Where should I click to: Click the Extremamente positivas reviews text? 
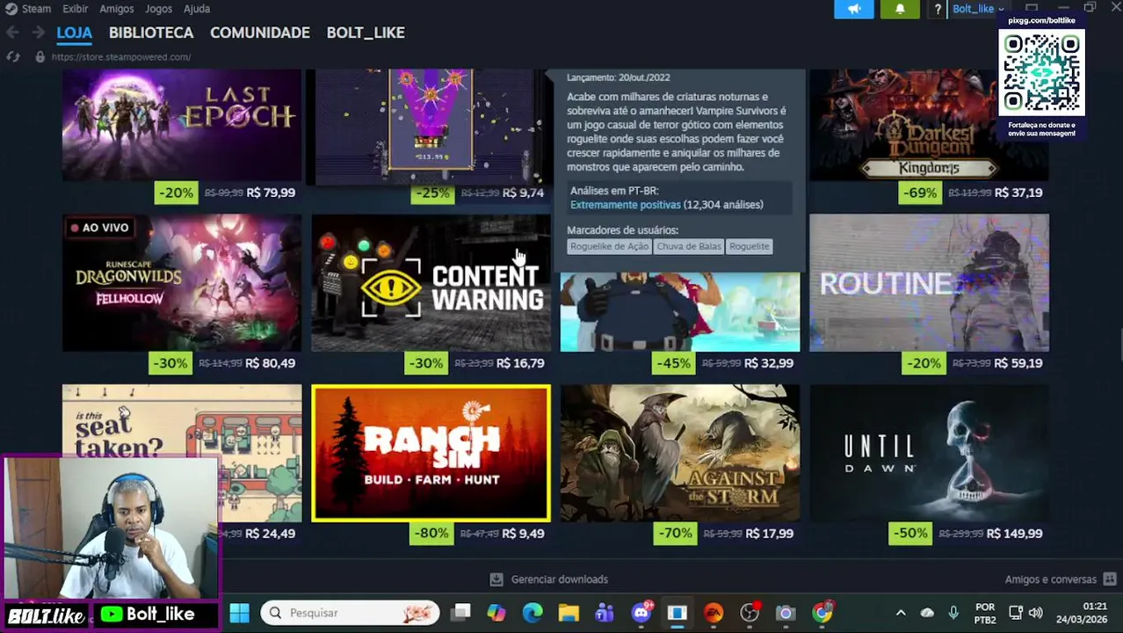[625, 205]
